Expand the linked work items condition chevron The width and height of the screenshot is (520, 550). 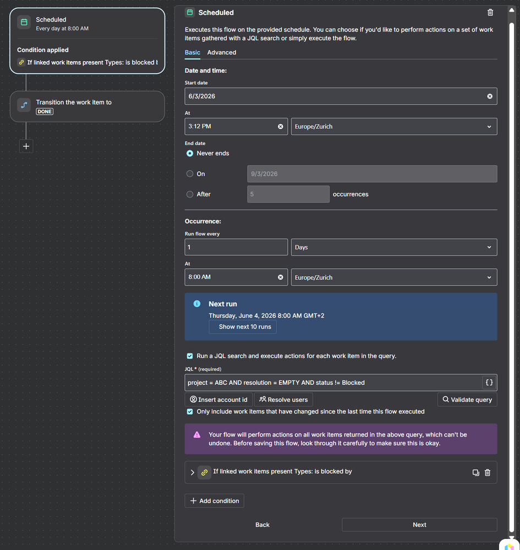click(192, 472)
